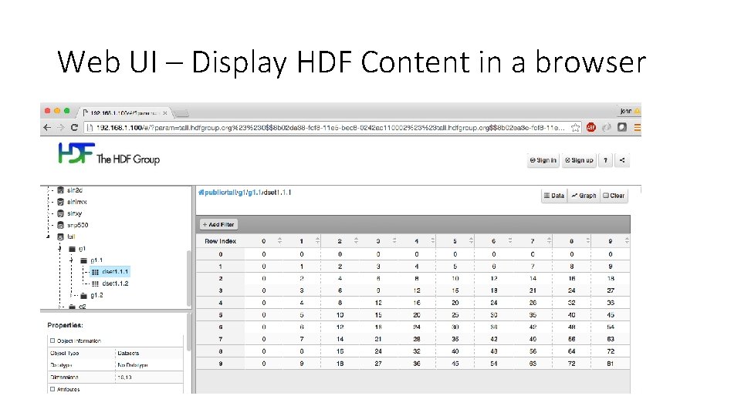Image resolution: width=741 pixels, height=416 pixels.
Task: Open the AdBlock extension icon
Action: [590, 127]
